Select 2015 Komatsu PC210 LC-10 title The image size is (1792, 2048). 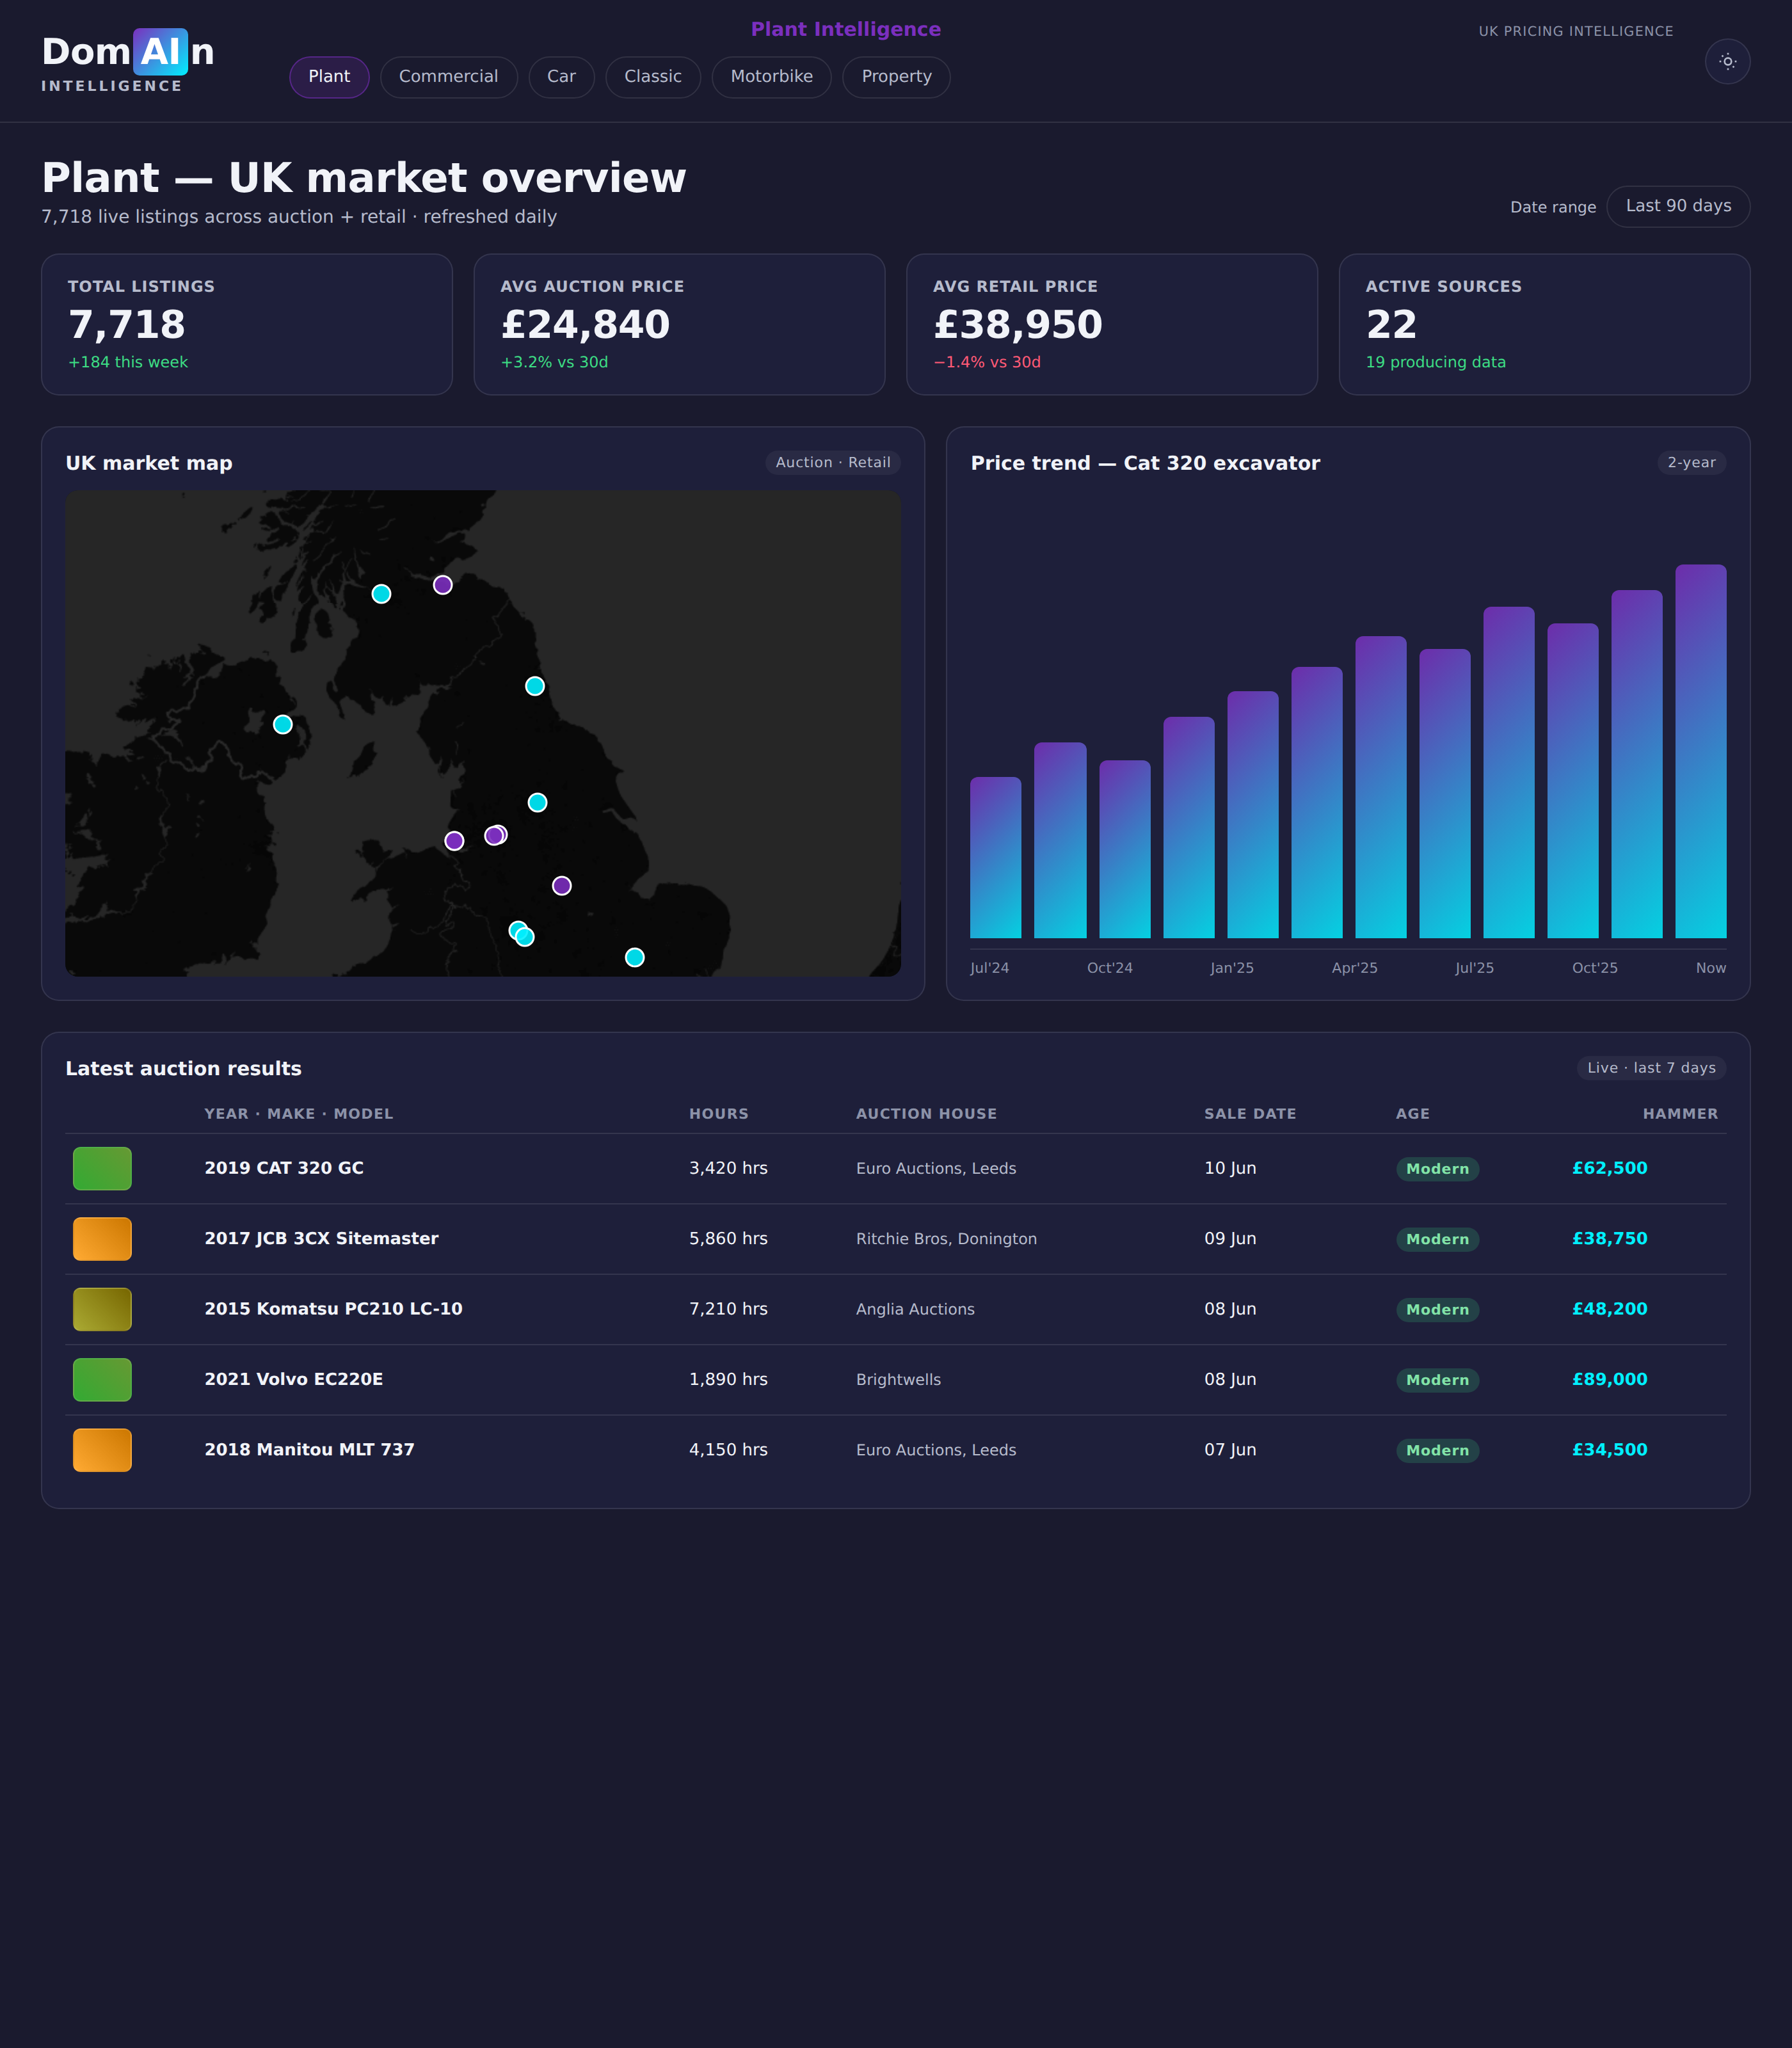tap(333, 1309)
